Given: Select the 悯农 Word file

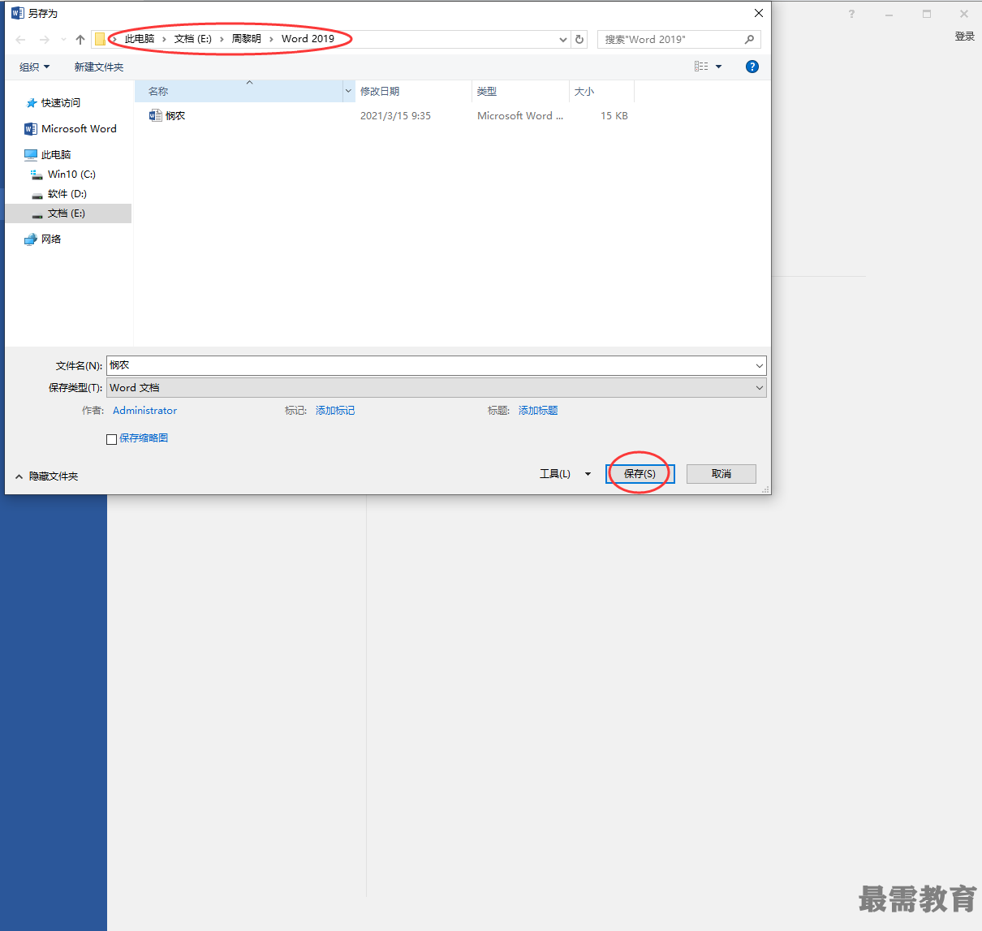Looking at the screenshot, I should tap(175, 116).
